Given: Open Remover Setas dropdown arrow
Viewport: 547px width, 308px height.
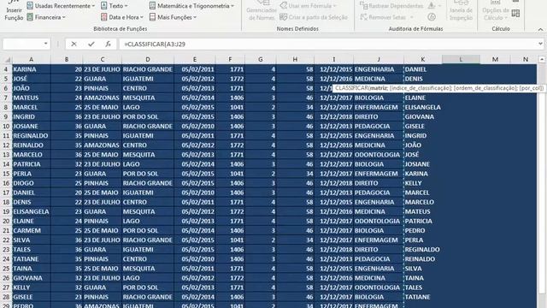Looking at the screenshot, I should [x=412, y=17].
